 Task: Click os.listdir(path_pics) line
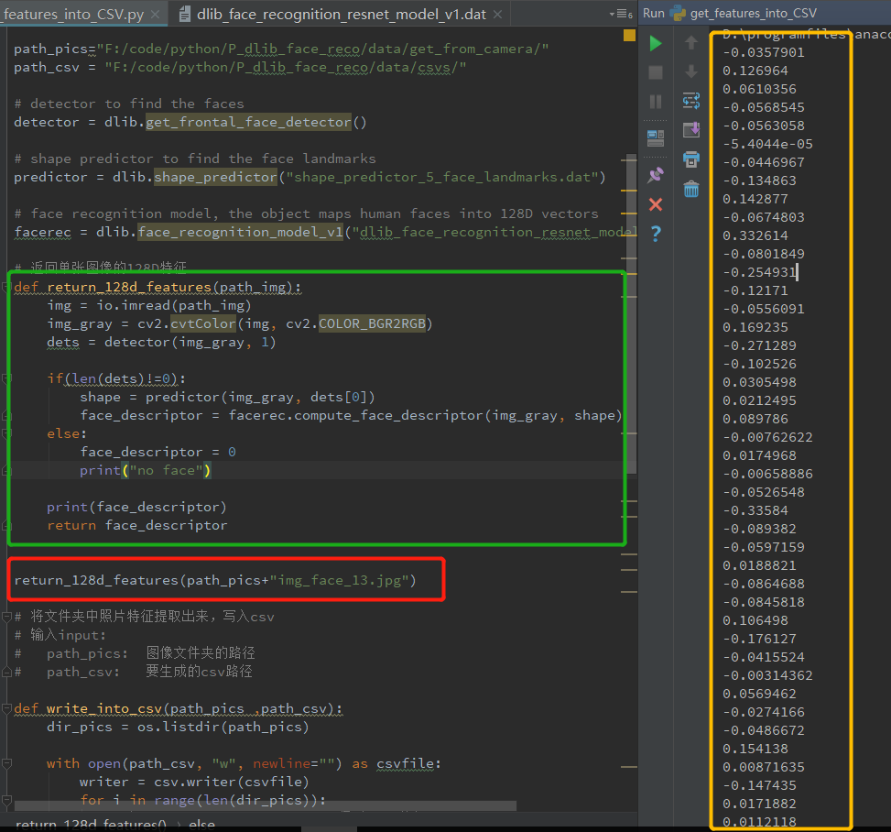178,728
